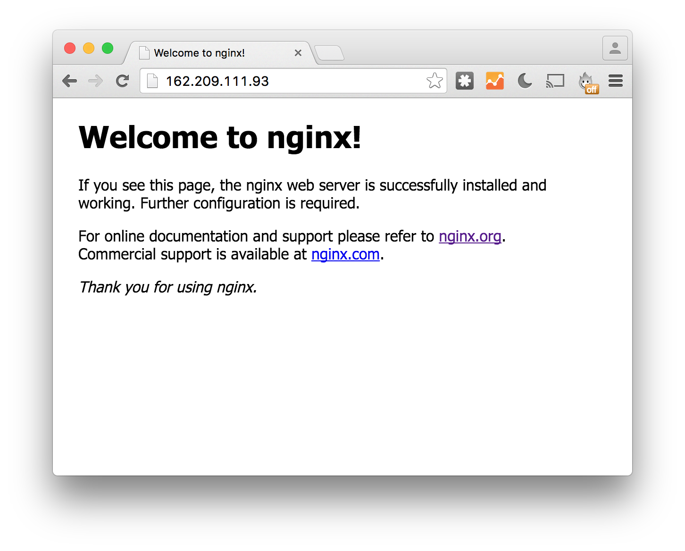
Task: Focus the address bar showing 162.209.111.93
Action: [x=293, y=81]
